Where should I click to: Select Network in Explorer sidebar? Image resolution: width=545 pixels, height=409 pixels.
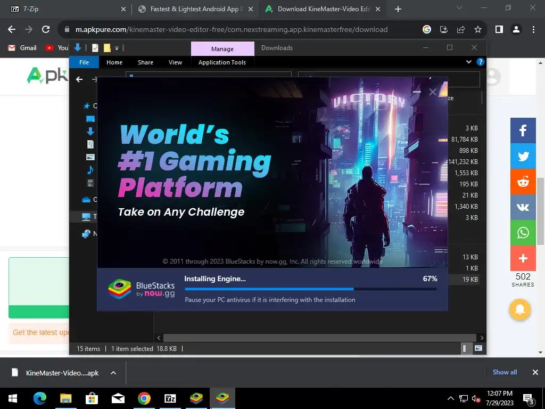(86, 234)
